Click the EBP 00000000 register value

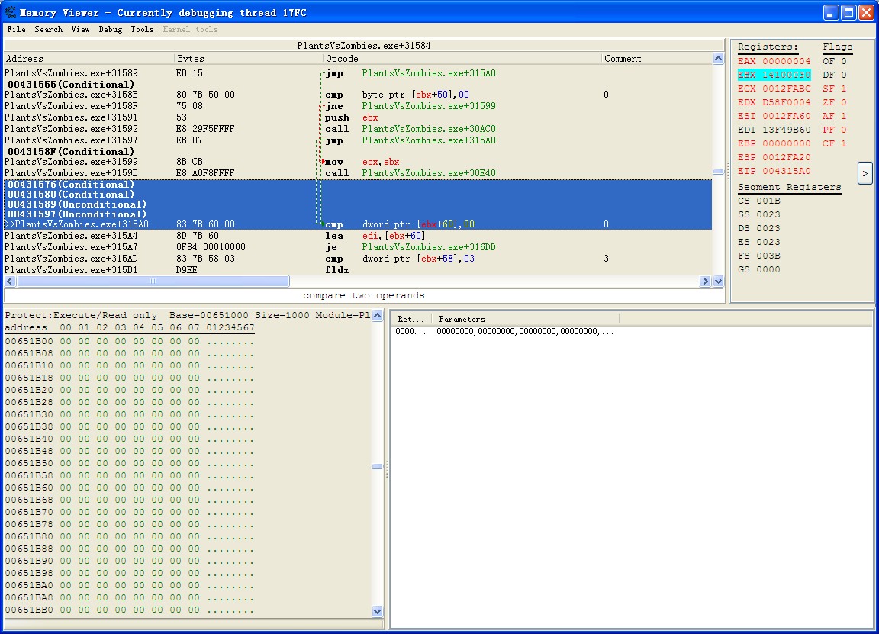pos(774,143)
